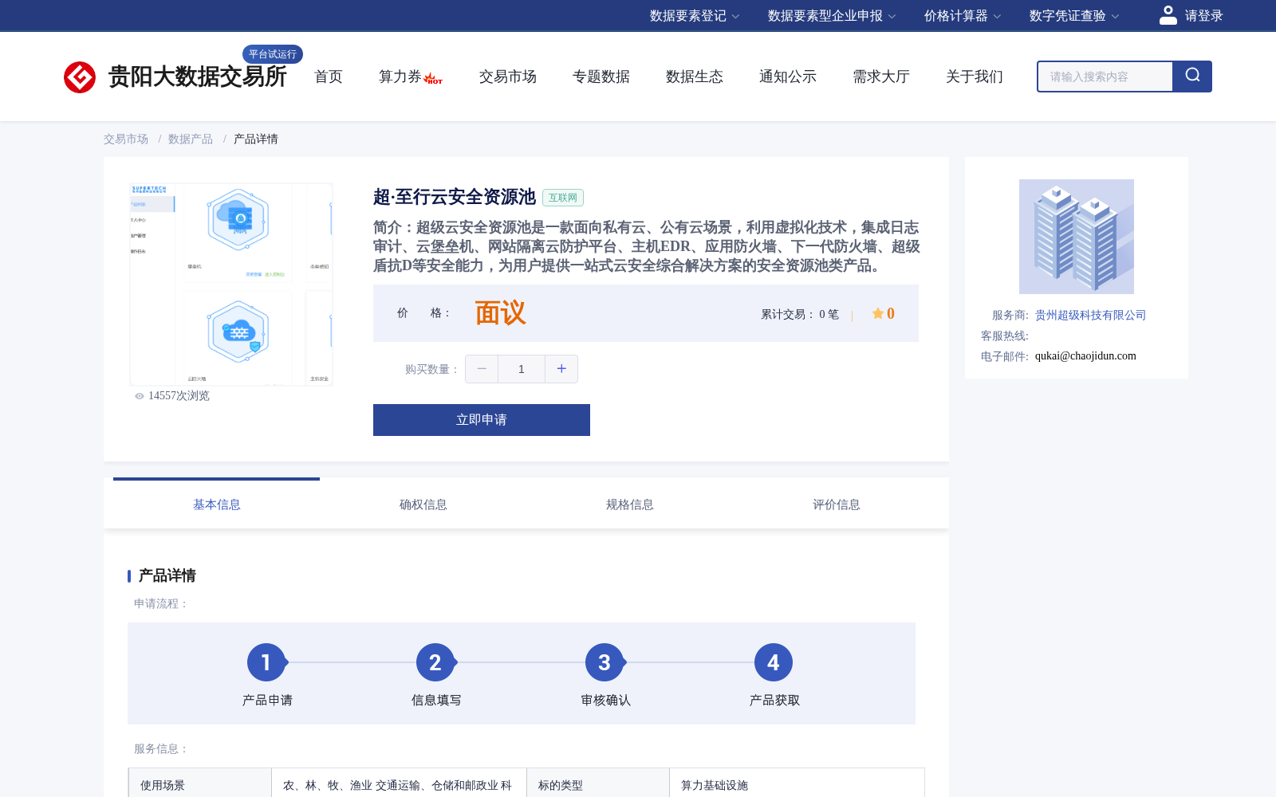
Task: Increase purchase quantity with plus button
Action: [x=561, y=369]
